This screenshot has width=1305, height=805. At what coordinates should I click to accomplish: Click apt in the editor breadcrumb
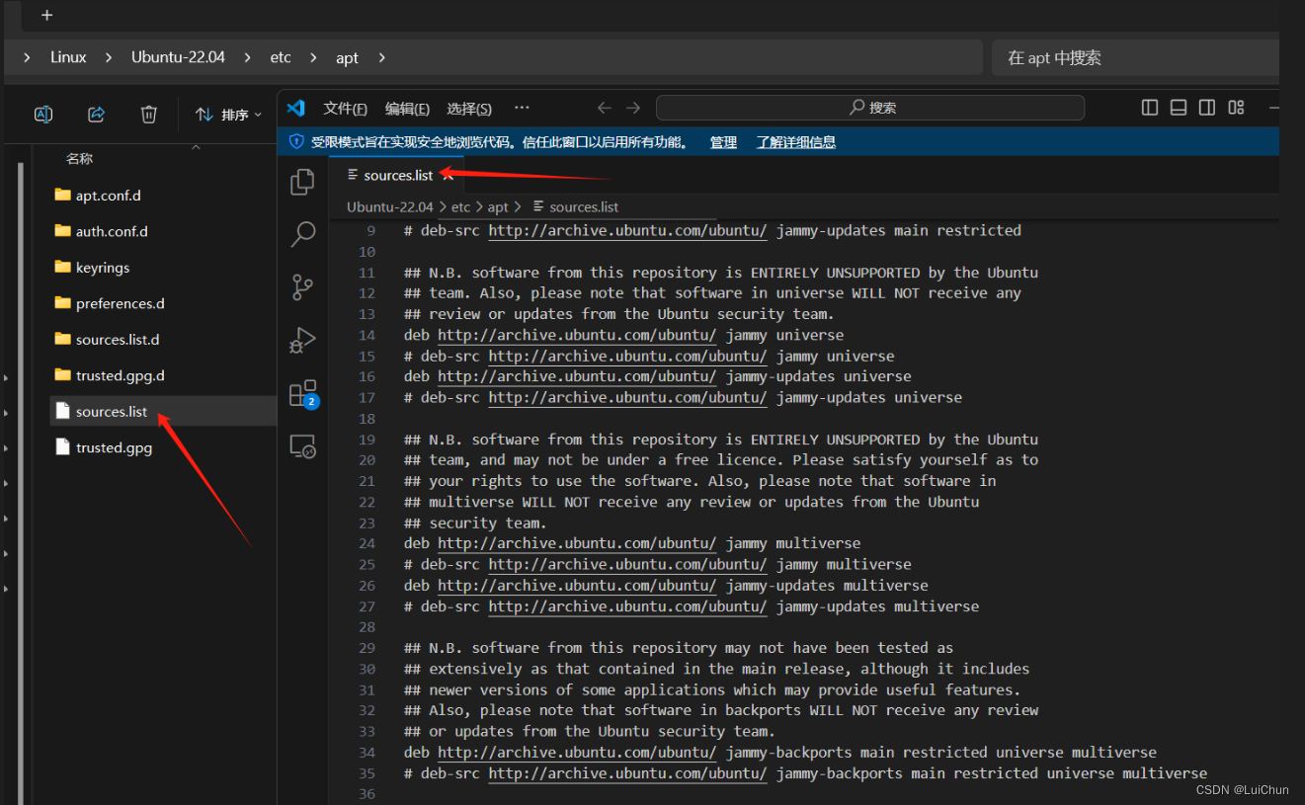pyautogui.click(x=498, y=206)
